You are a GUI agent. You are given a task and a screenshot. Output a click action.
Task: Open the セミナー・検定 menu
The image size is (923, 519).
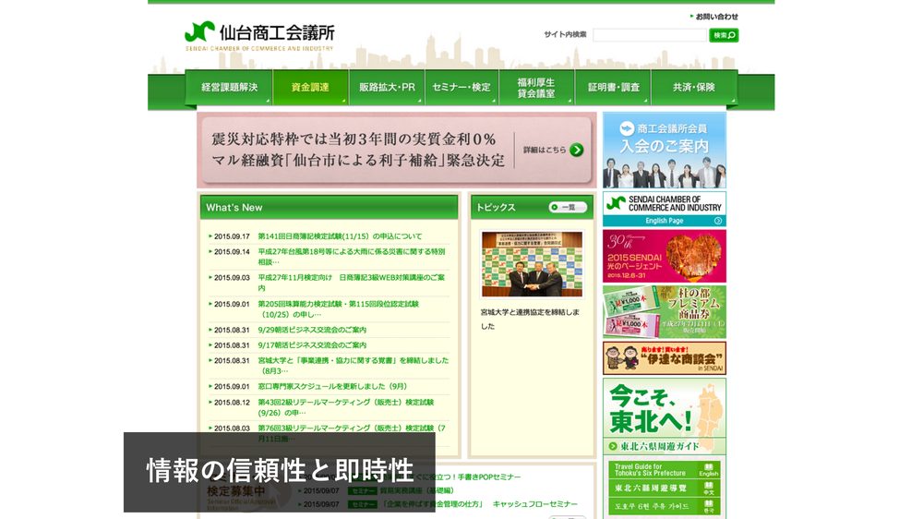point(461,87)
